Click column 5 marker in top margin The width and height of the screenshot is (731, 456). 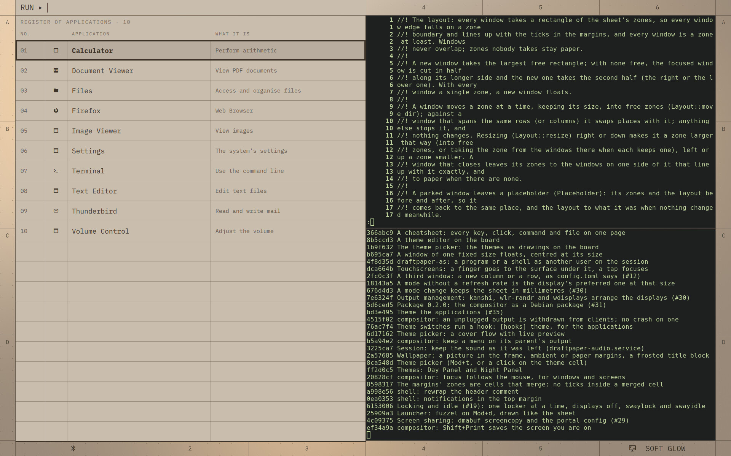(x=541, y=8)
